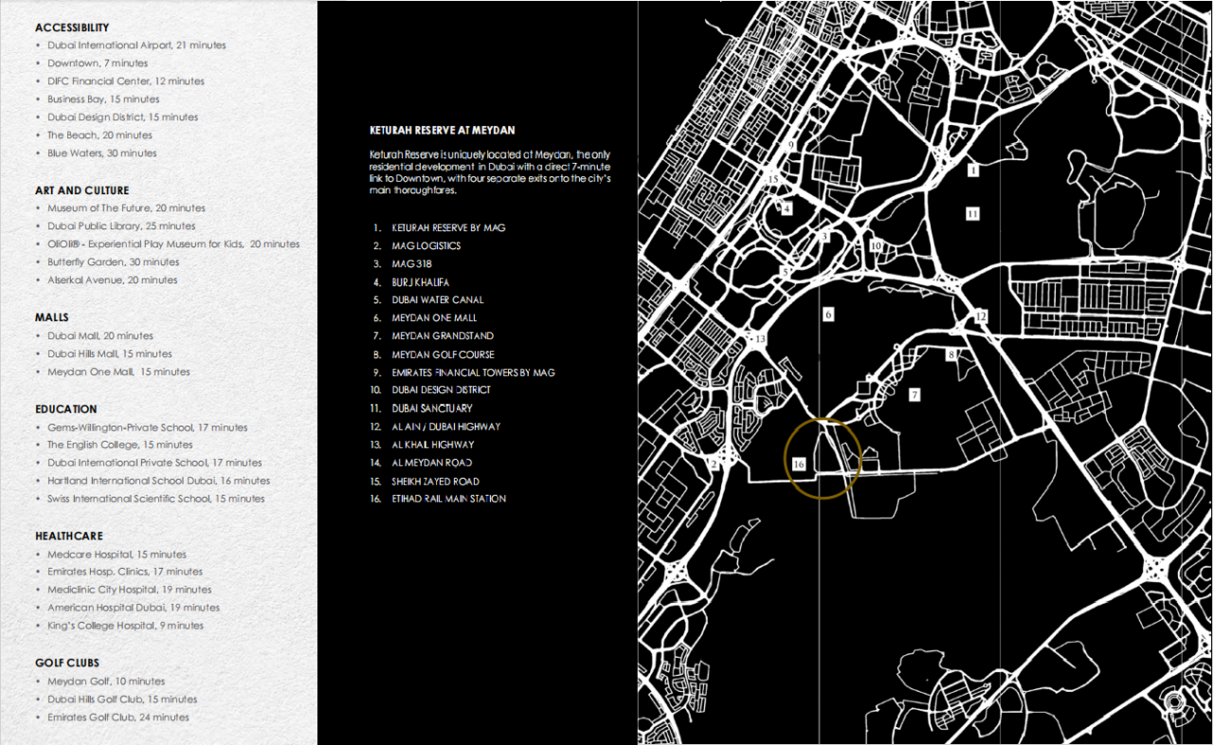The width and height of the screenshot is (1213, 745).
Task: Click map marker 13 for Al Khail Highway
Action: pos(759,338)
